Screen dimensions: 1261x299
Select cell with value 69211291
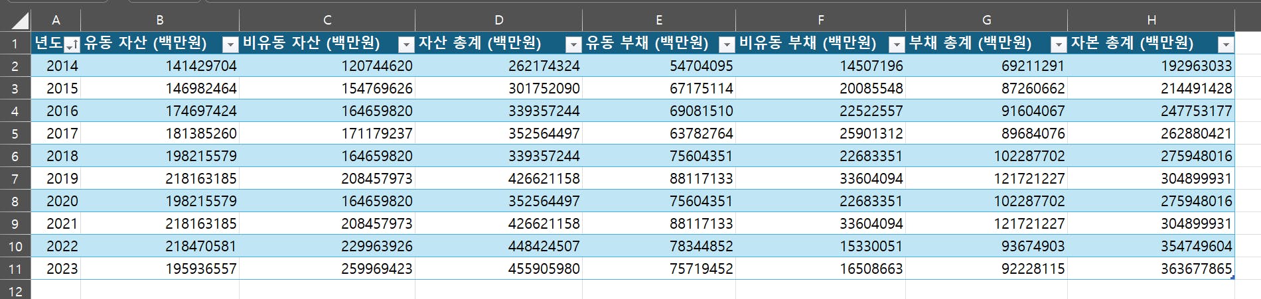click(986, 66)
